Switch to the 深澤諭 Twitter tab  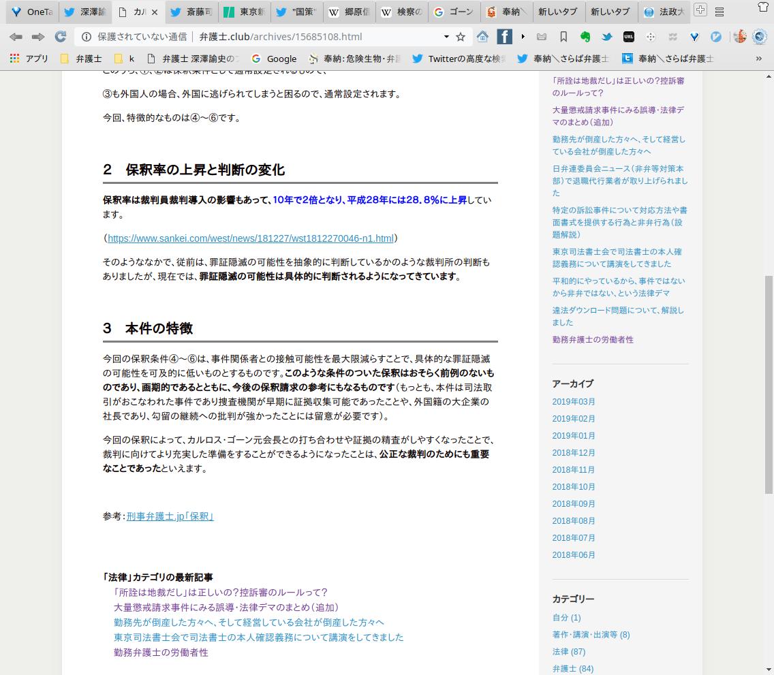[x=85, y=12]
